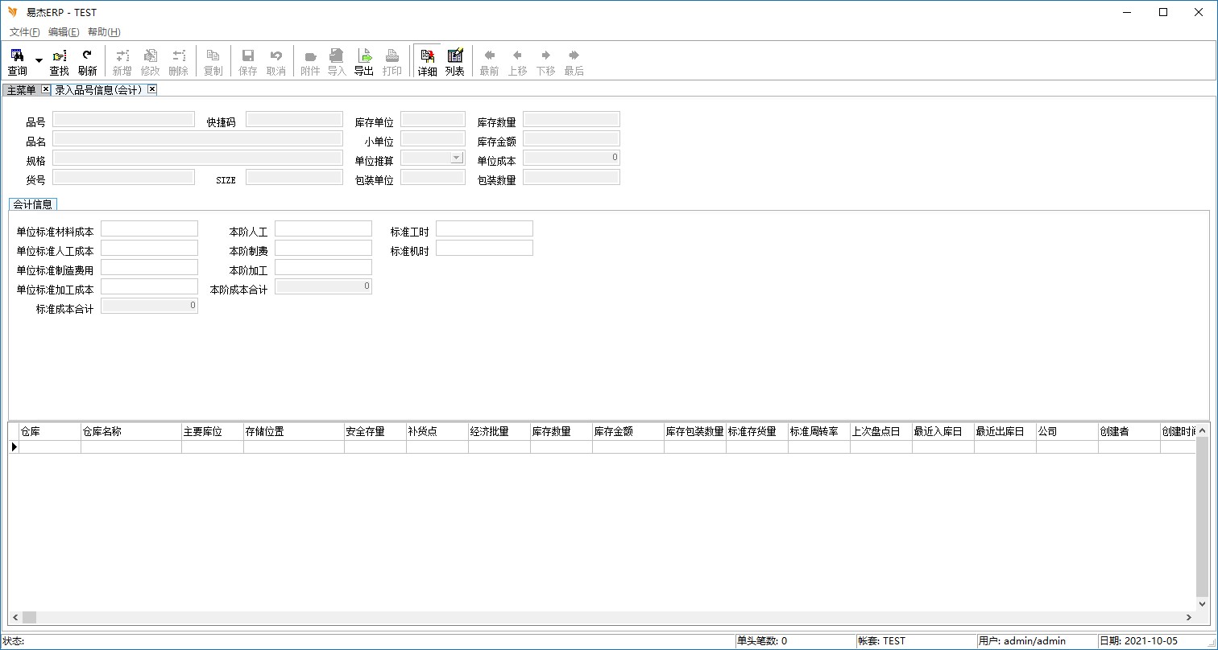Open the 单位推算 combo box
Screen dimensions: 1218x650
tap(457, 158)
